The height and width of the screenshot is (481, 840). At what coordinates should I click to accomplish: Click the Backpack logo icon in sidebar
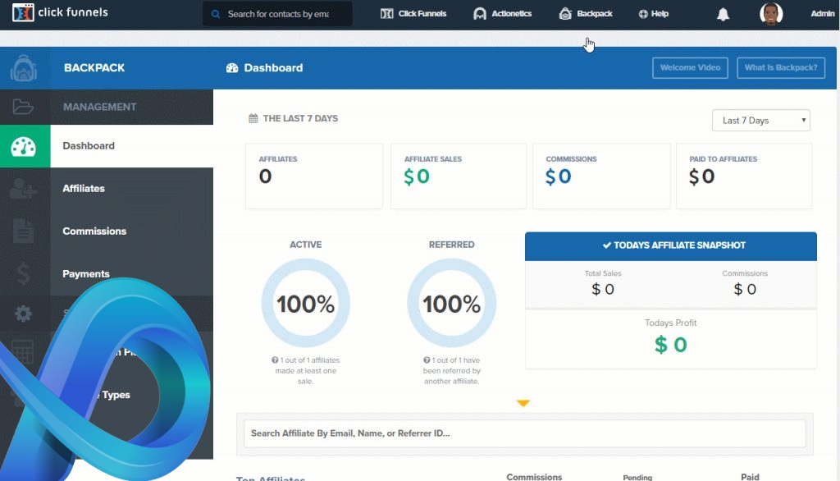coord(24,68)
